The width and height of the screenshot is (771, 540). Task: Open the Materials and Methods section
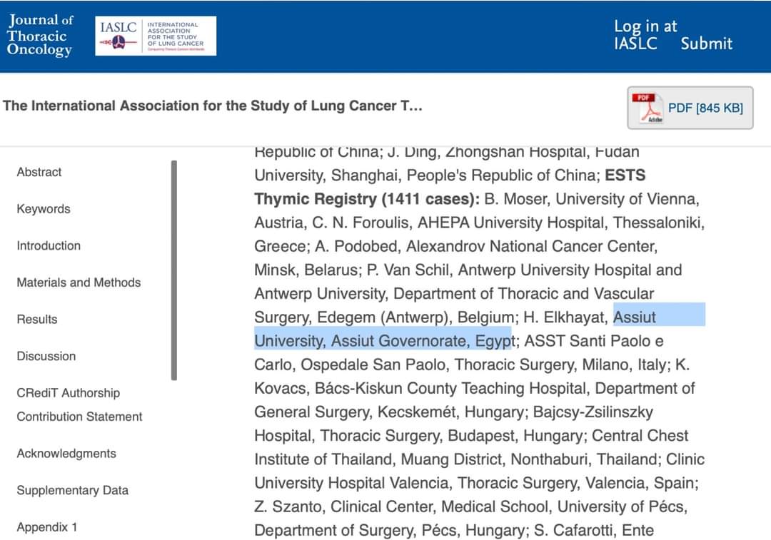click(79, 282)
